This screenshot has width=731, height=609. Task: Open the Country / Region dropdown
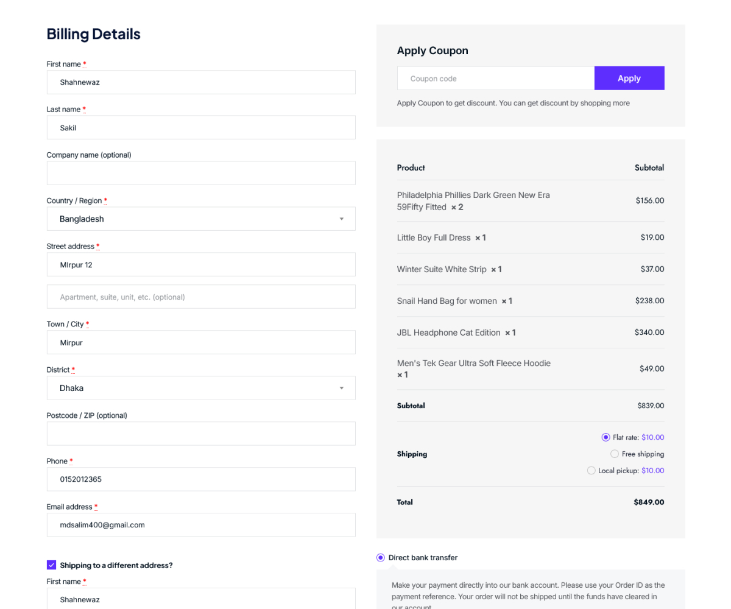pyautogui.click(x=200, y=219)
